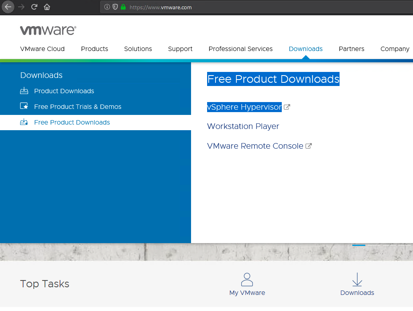Image resolution: width=413 pixels, height=311 pixels.
Task: Open the VMware Cloud menu
Action: pyautogui.click(x=42, y=49)
